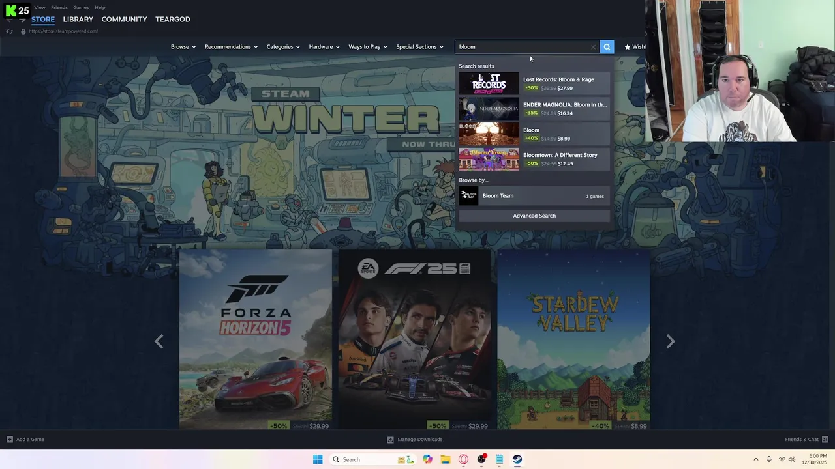Click the Manage Downloads label
This screenshot has width=835, height=469.
pos(420,440)
